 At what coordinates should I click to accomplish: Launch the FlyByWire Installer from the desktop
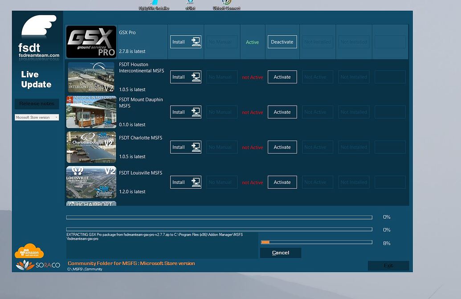coord(155,4)
